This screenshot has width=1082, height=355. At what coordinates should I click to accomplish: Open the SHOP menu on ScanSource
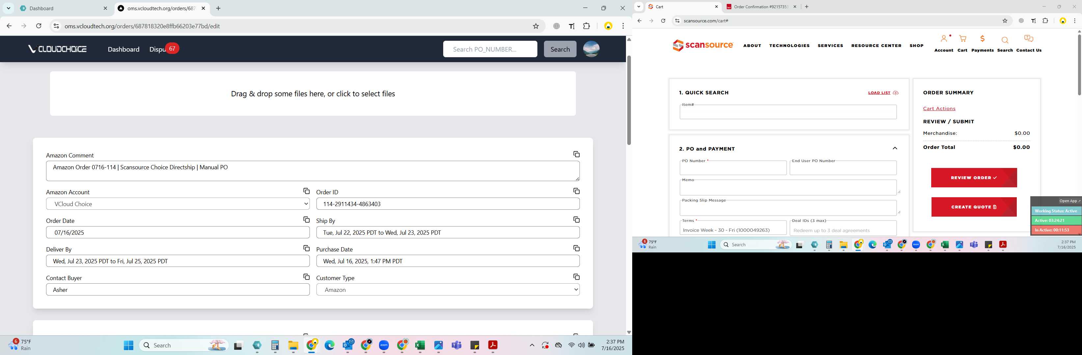[916, 46]
